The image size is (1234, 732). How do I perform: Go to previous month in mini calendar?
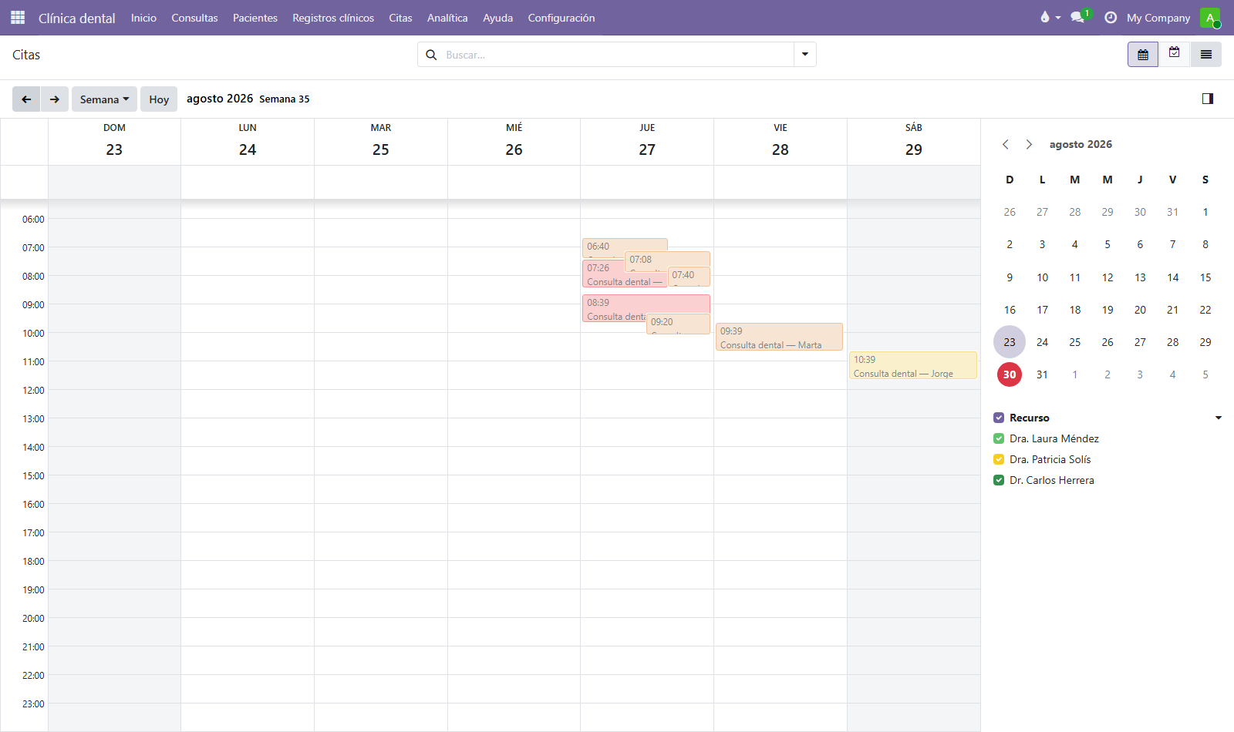1006,144
